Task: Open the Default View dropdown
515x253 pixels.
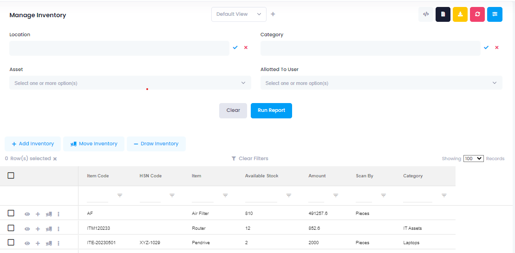Action: (x=239, y=14)
